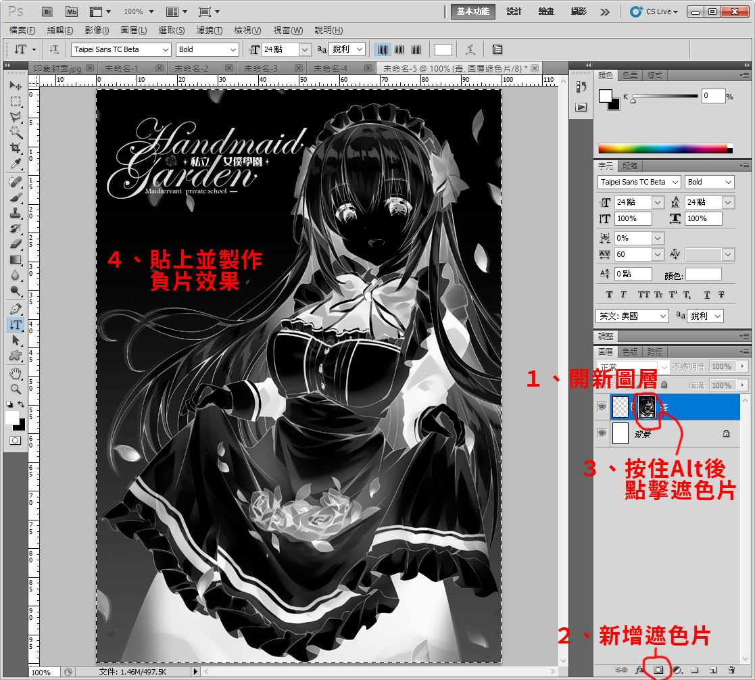Open the layer opacity slider arrow

coord(742,366)
